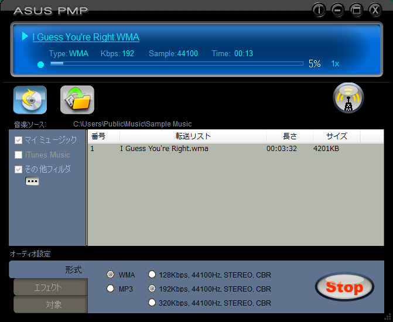The width and height of the screenshot is (393, 322).
Task: Sort by the 長さ column header
Action: coord(289,136)
